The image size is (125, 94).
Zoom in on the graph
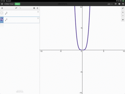[123, 12]
